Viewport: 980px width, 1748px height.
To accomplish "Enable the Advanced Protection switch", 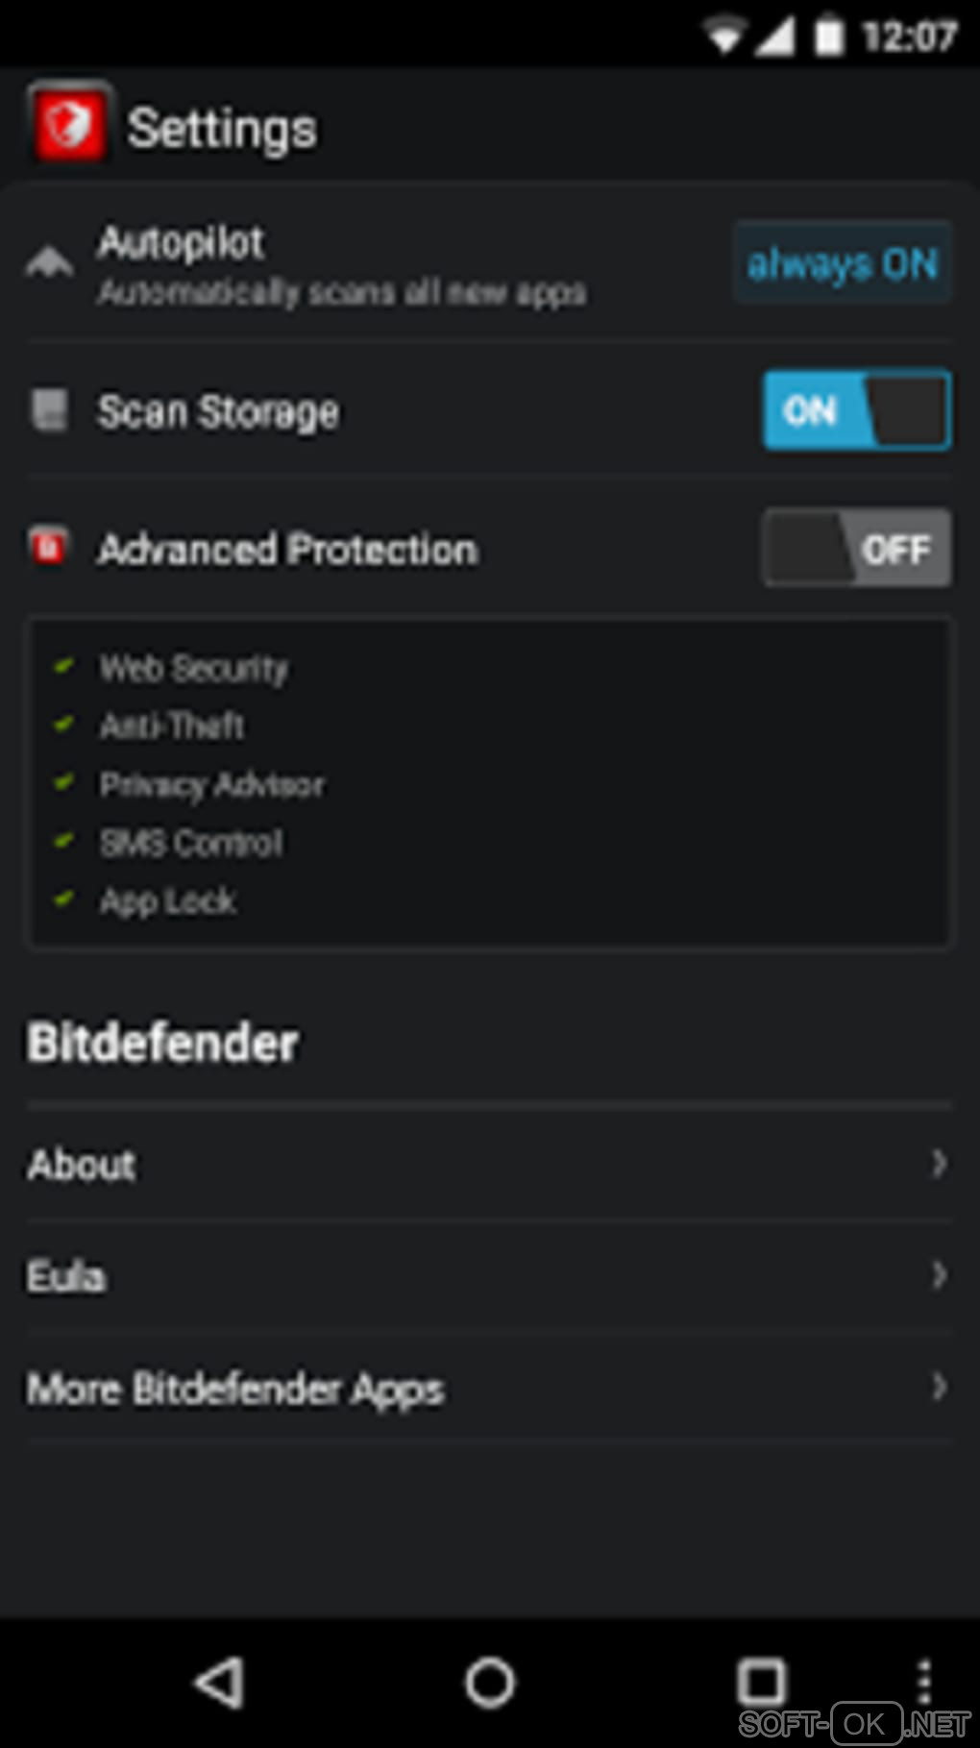I will pyautogui.click(x=857, y=548).
